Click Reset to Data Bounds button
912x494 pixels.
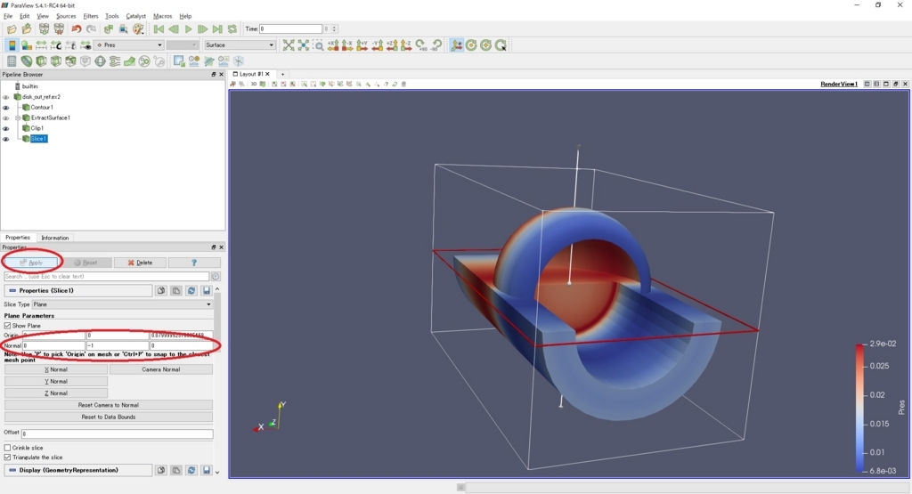(108, 417)
